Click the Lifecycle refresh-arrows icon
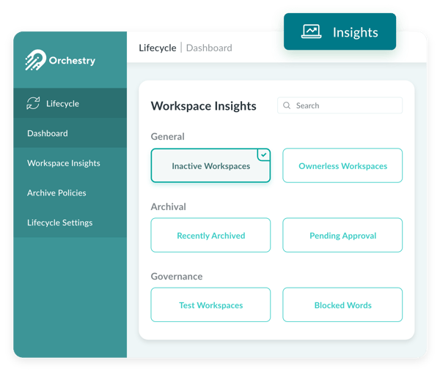 pyautogui.click(x=33, y=103)
